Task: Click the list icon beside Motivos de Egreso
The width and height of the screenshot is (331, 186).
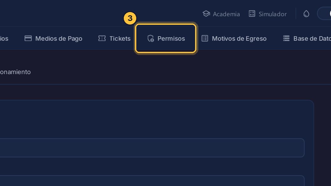Action: pos(205,38)
